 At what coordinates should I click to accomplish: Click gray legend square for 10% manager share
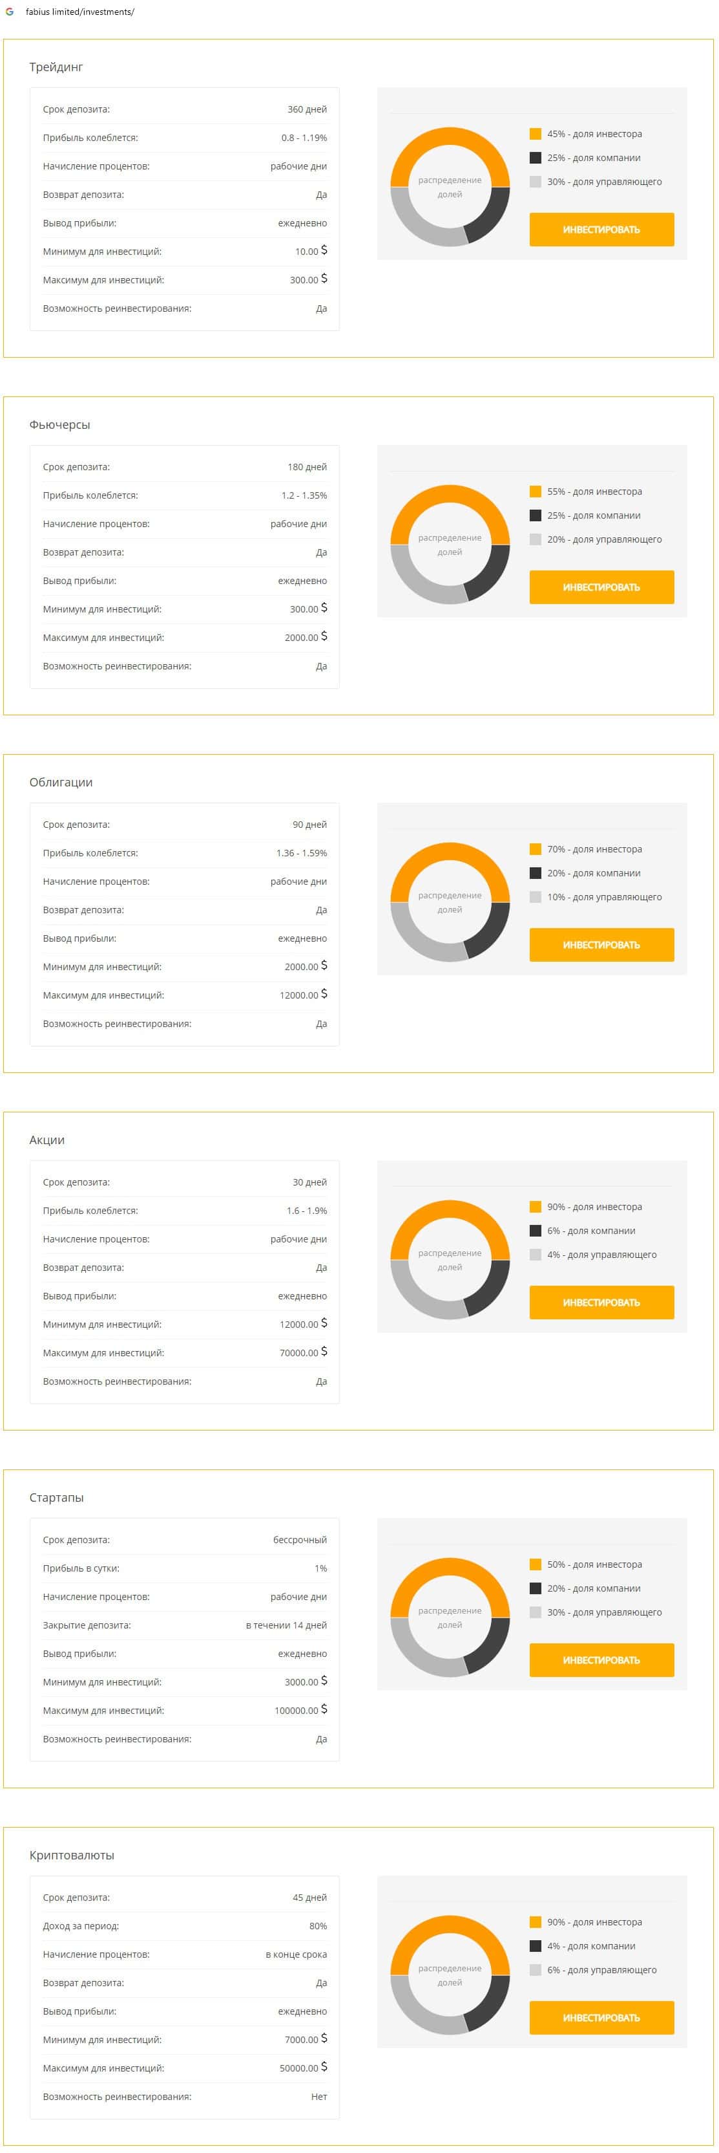pos(536,897)
